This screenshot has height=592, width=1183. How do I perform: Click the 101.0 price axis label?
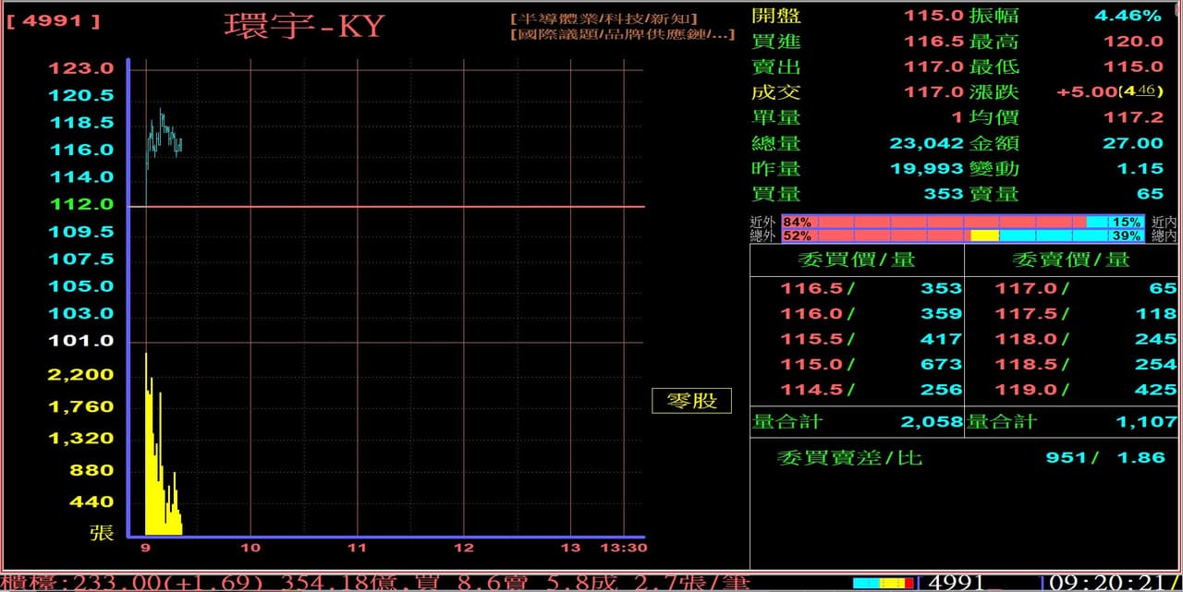point(81,341)
